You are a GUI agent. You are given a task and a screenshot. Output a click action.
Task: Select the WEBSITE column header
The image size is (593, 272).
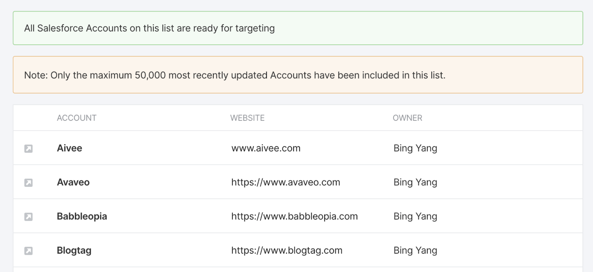point(247,118)
